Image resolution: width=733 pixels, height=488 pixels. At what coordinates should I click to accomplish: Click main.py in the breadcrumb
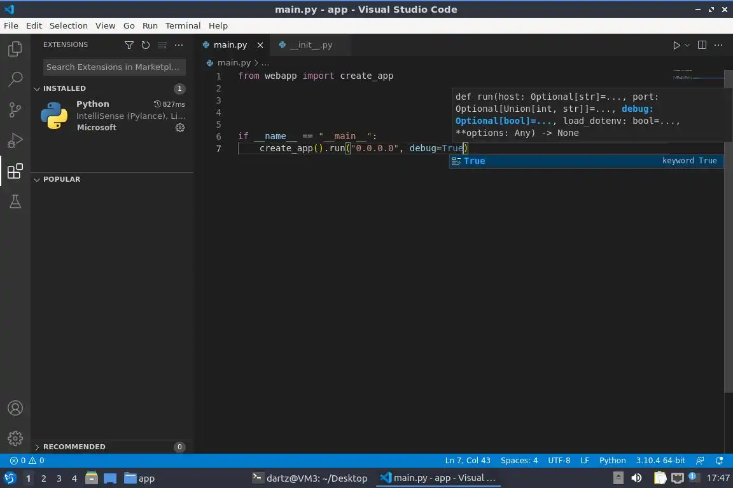234,62
